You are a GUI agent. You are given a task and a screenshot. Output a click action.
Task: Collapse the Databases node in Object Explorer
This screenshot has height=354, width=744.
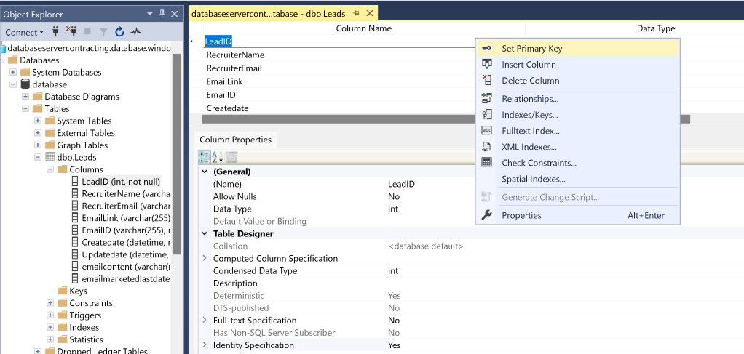point(1,60)
